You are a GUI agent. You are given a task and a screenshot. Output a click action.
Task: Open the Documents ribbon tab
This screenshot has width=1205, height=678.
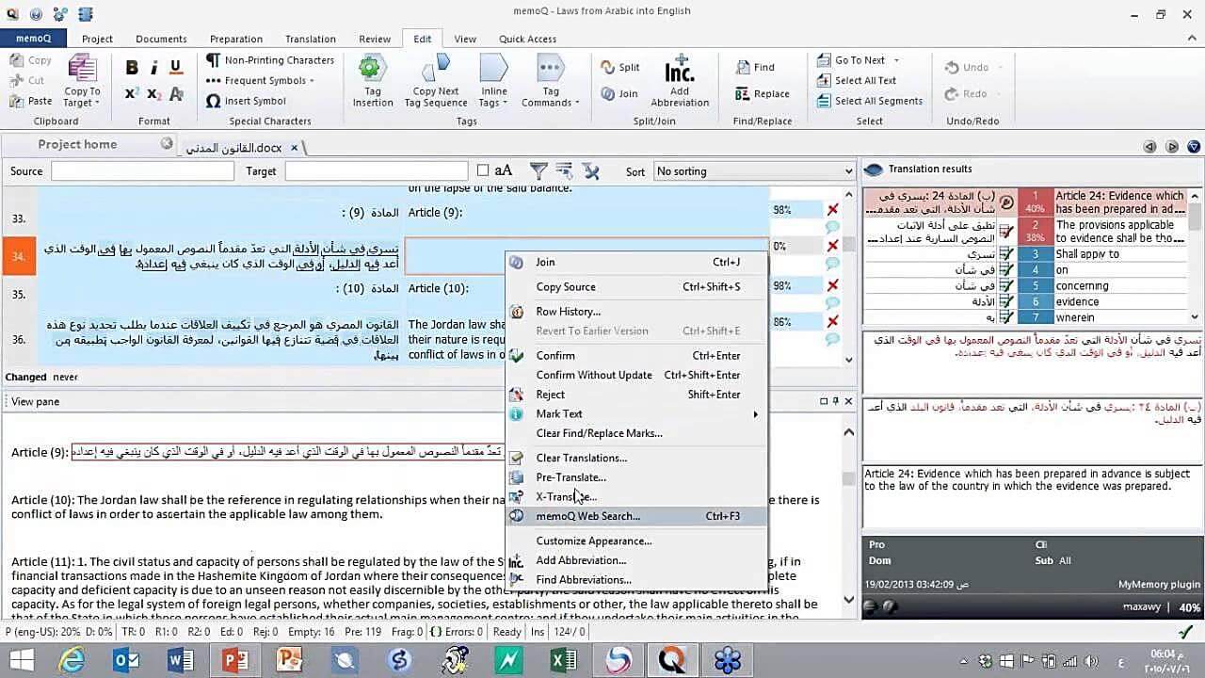point(161,39)
